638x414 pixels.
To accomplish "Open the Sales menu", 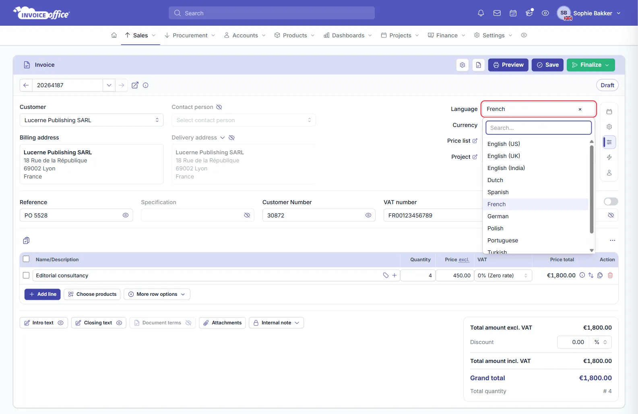I will (140, 35).
